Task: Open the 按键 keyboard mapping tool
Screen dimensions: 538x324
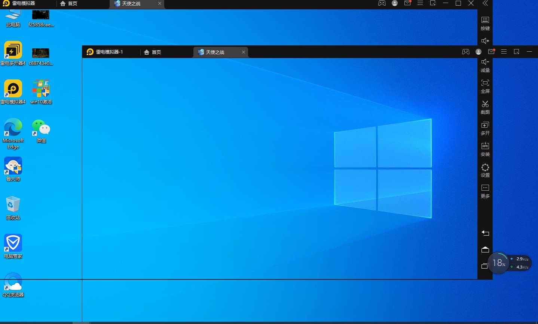Action: [485, 23]
